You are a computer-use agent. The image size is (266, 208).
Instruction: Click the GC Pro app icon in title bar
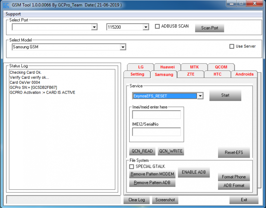click(6, 5)
